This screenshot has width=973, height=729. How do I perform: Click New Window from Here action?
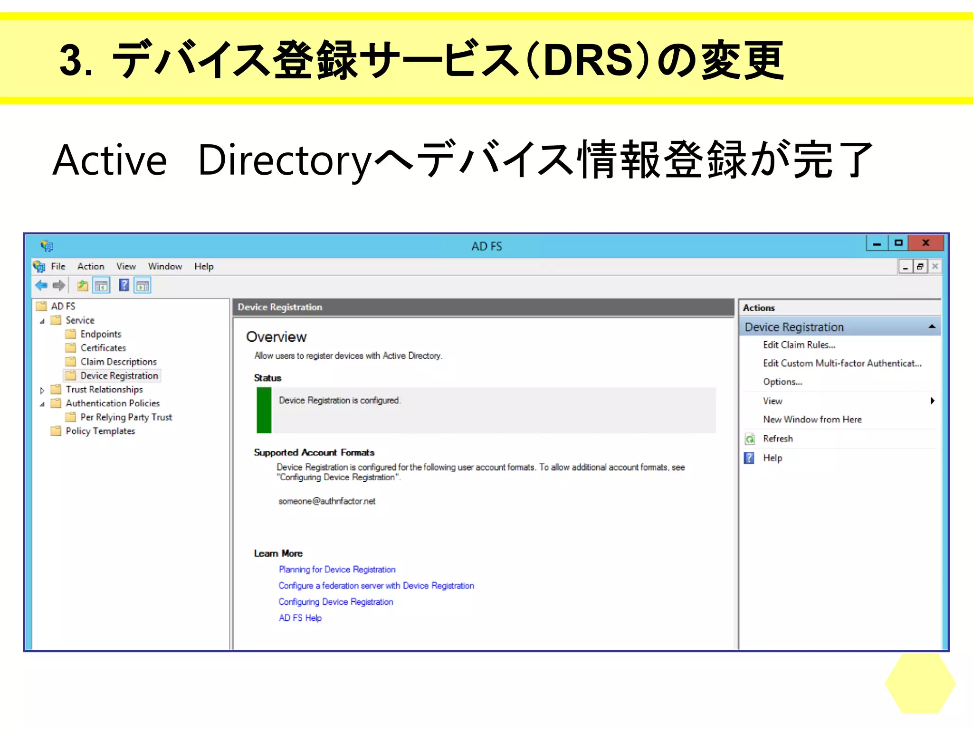(812, 420)
